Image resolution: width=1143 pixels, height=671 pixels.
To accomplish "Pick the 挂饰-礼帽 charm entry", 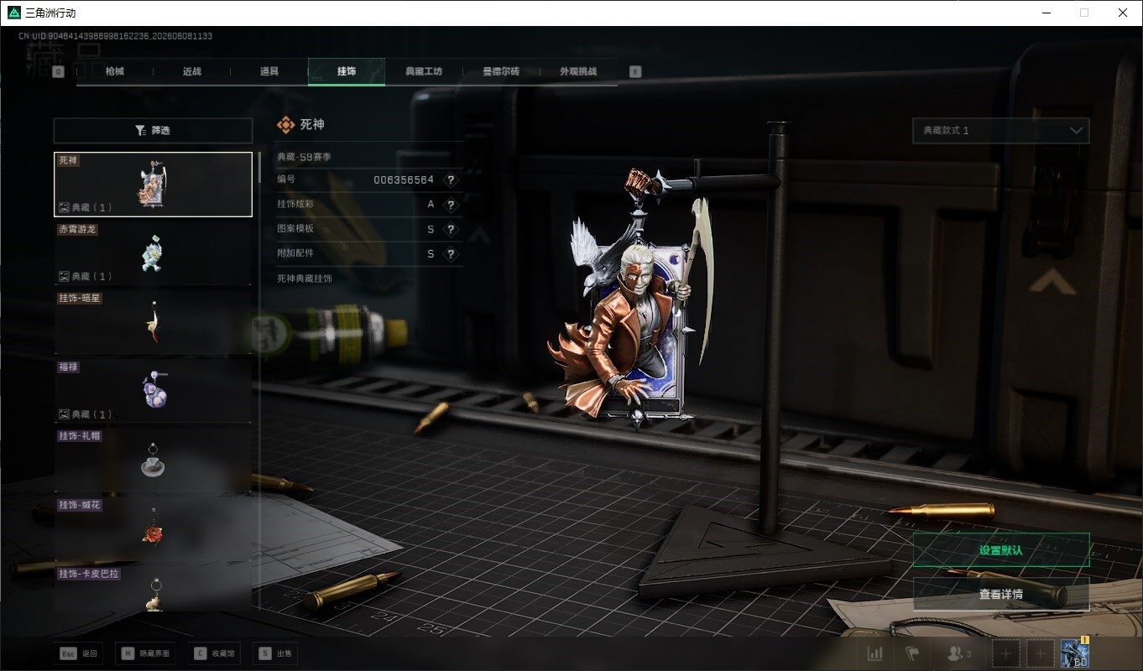I will [x=153, y=460].
